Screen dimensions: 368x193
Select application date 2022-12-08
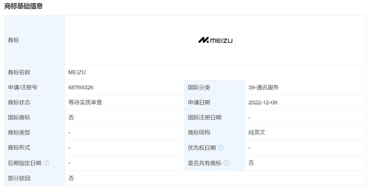tap(263, 103)
